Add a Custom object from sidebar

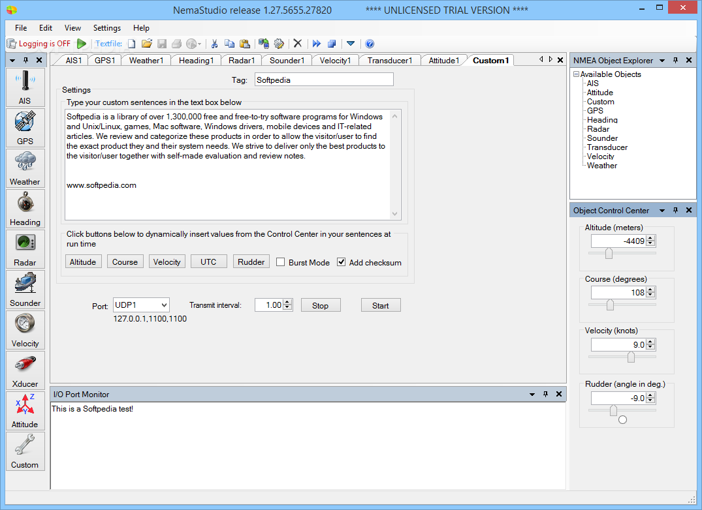tap(25, 451)
